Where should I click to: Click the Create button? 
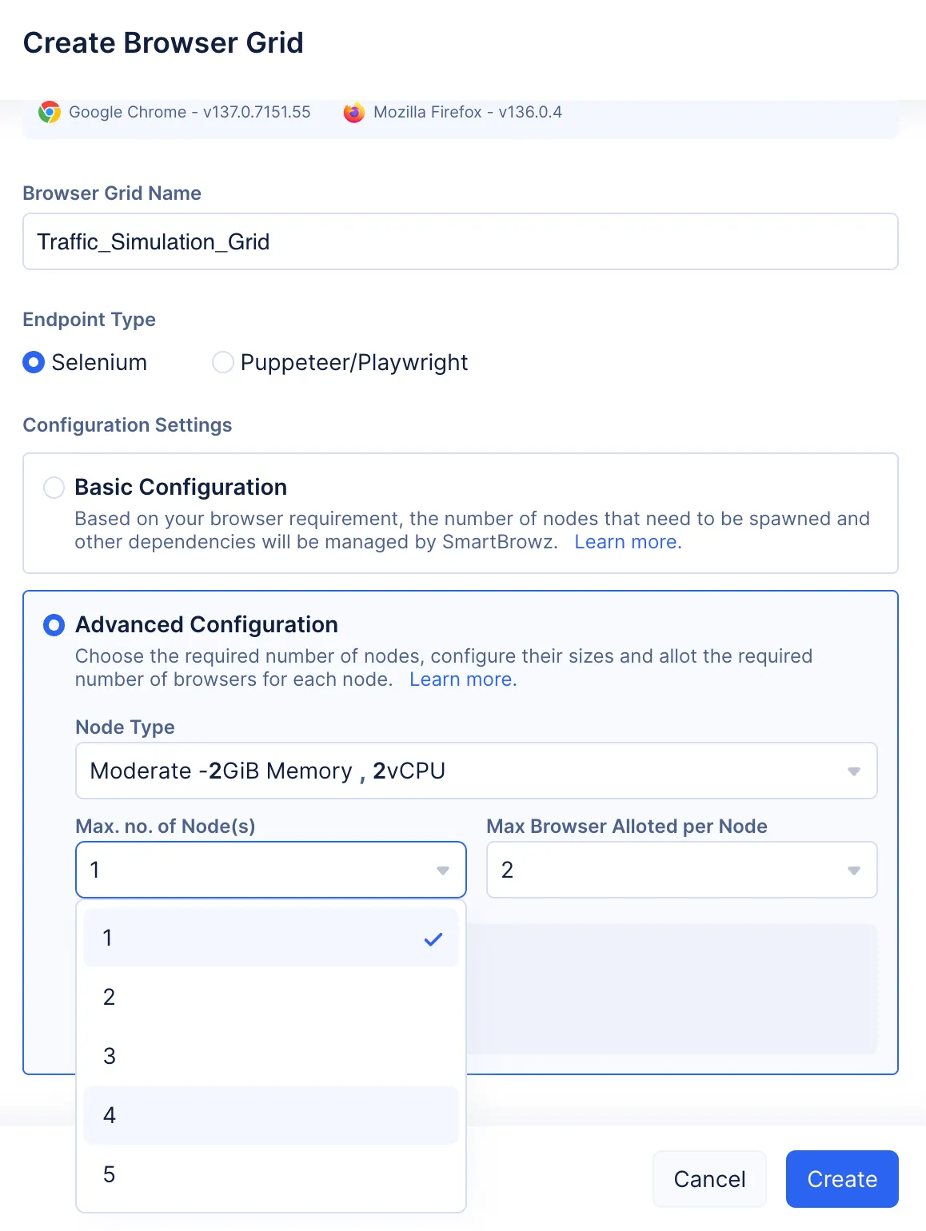pyautogui.click(x=842, y=1179)
